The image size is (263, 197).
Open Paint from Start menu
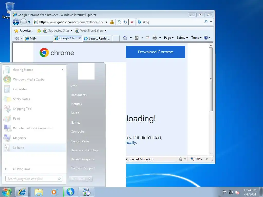pos(34,119)
